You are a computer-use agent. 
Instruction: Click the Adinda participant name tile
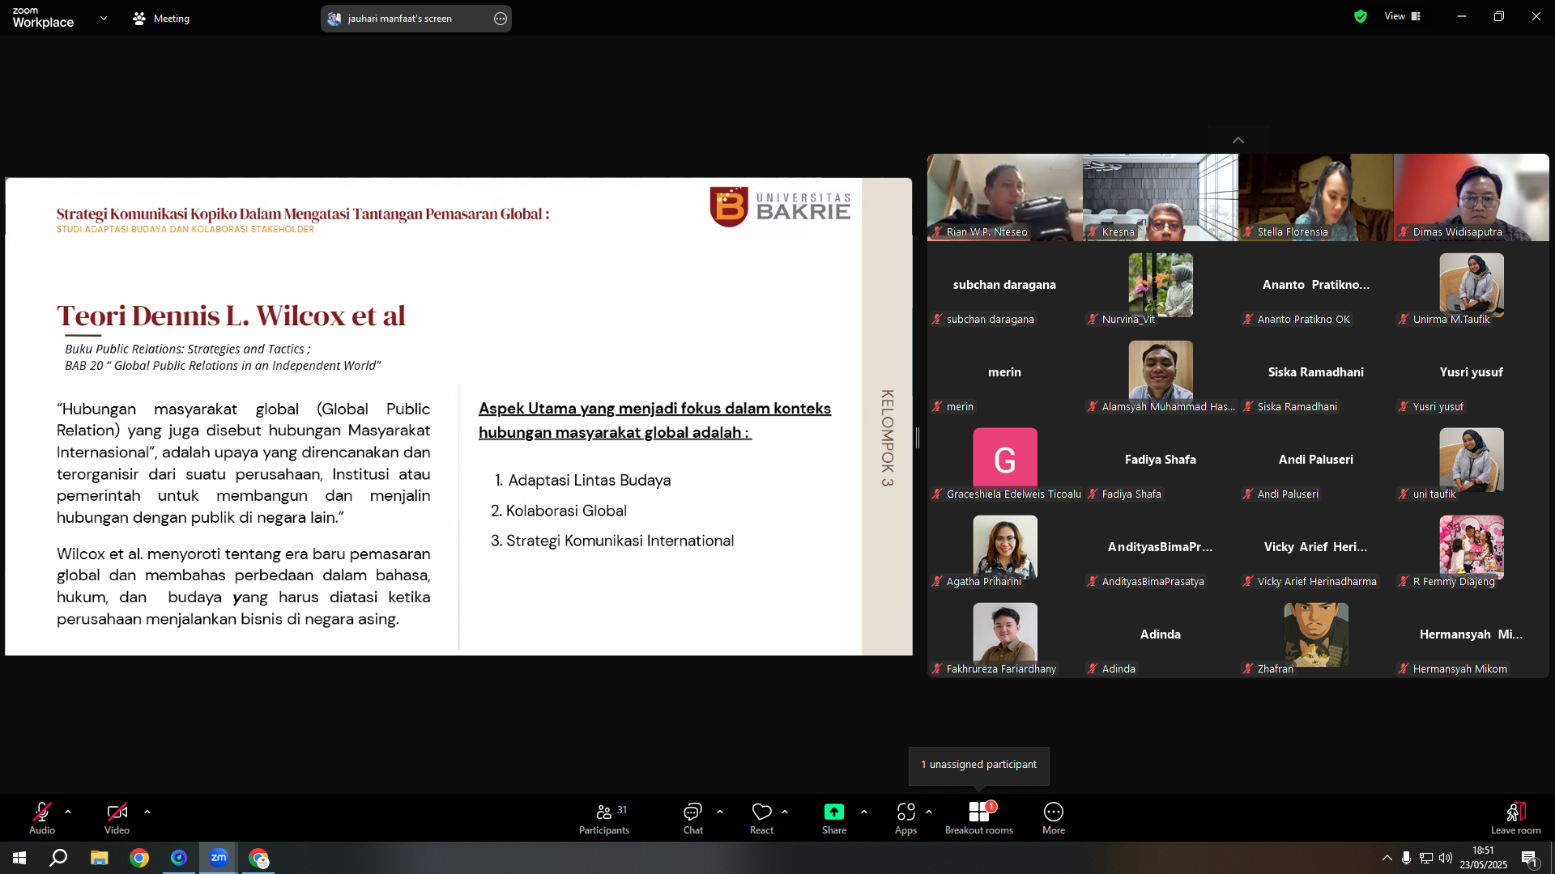tap(1160, 634)
